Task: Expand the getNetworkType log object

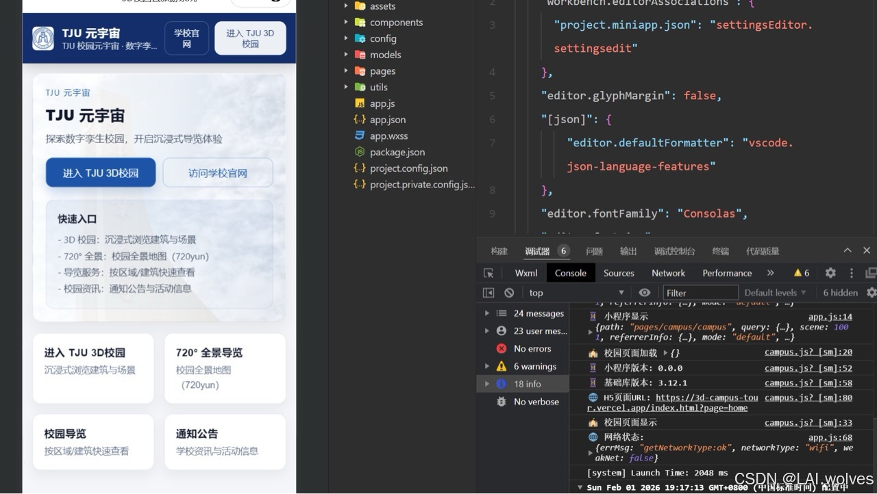Action: click(x=591, y=453)
